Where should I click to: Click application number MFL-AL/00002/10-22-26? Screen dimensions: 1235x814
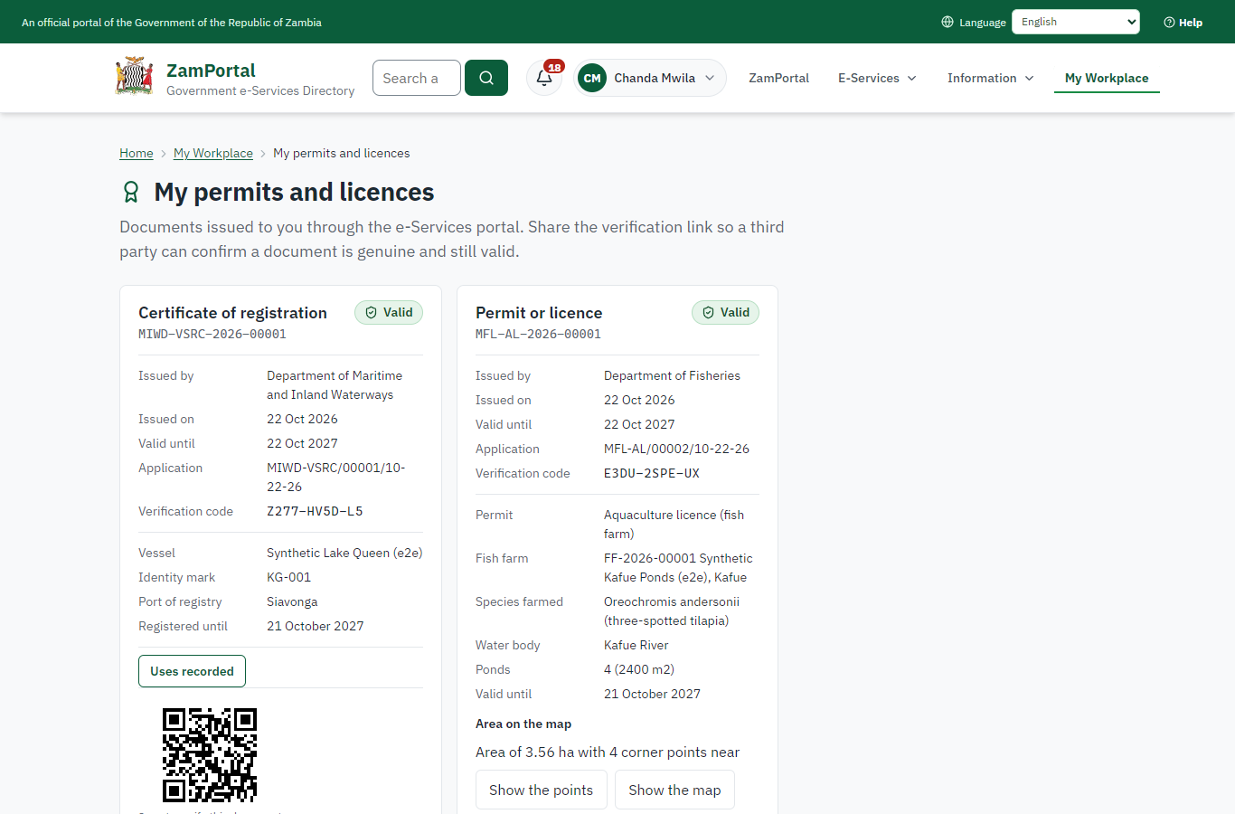pyautogui.click(x=676, y=449)
